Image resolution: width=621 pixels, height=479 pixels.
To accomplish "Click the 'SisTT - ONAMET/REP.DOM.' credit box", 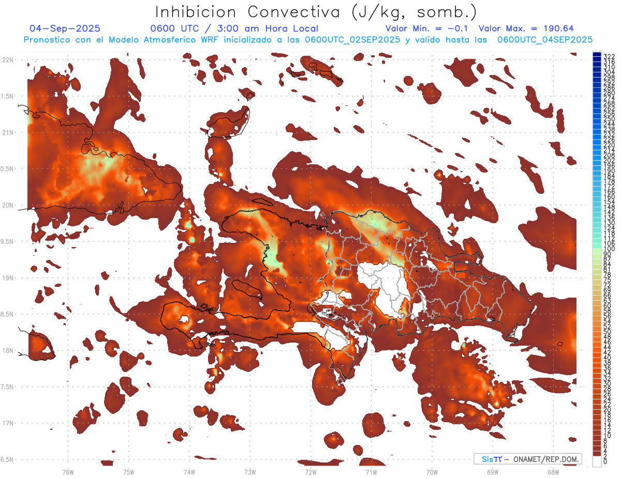I will pyautogui.click(x=528, y=459).
